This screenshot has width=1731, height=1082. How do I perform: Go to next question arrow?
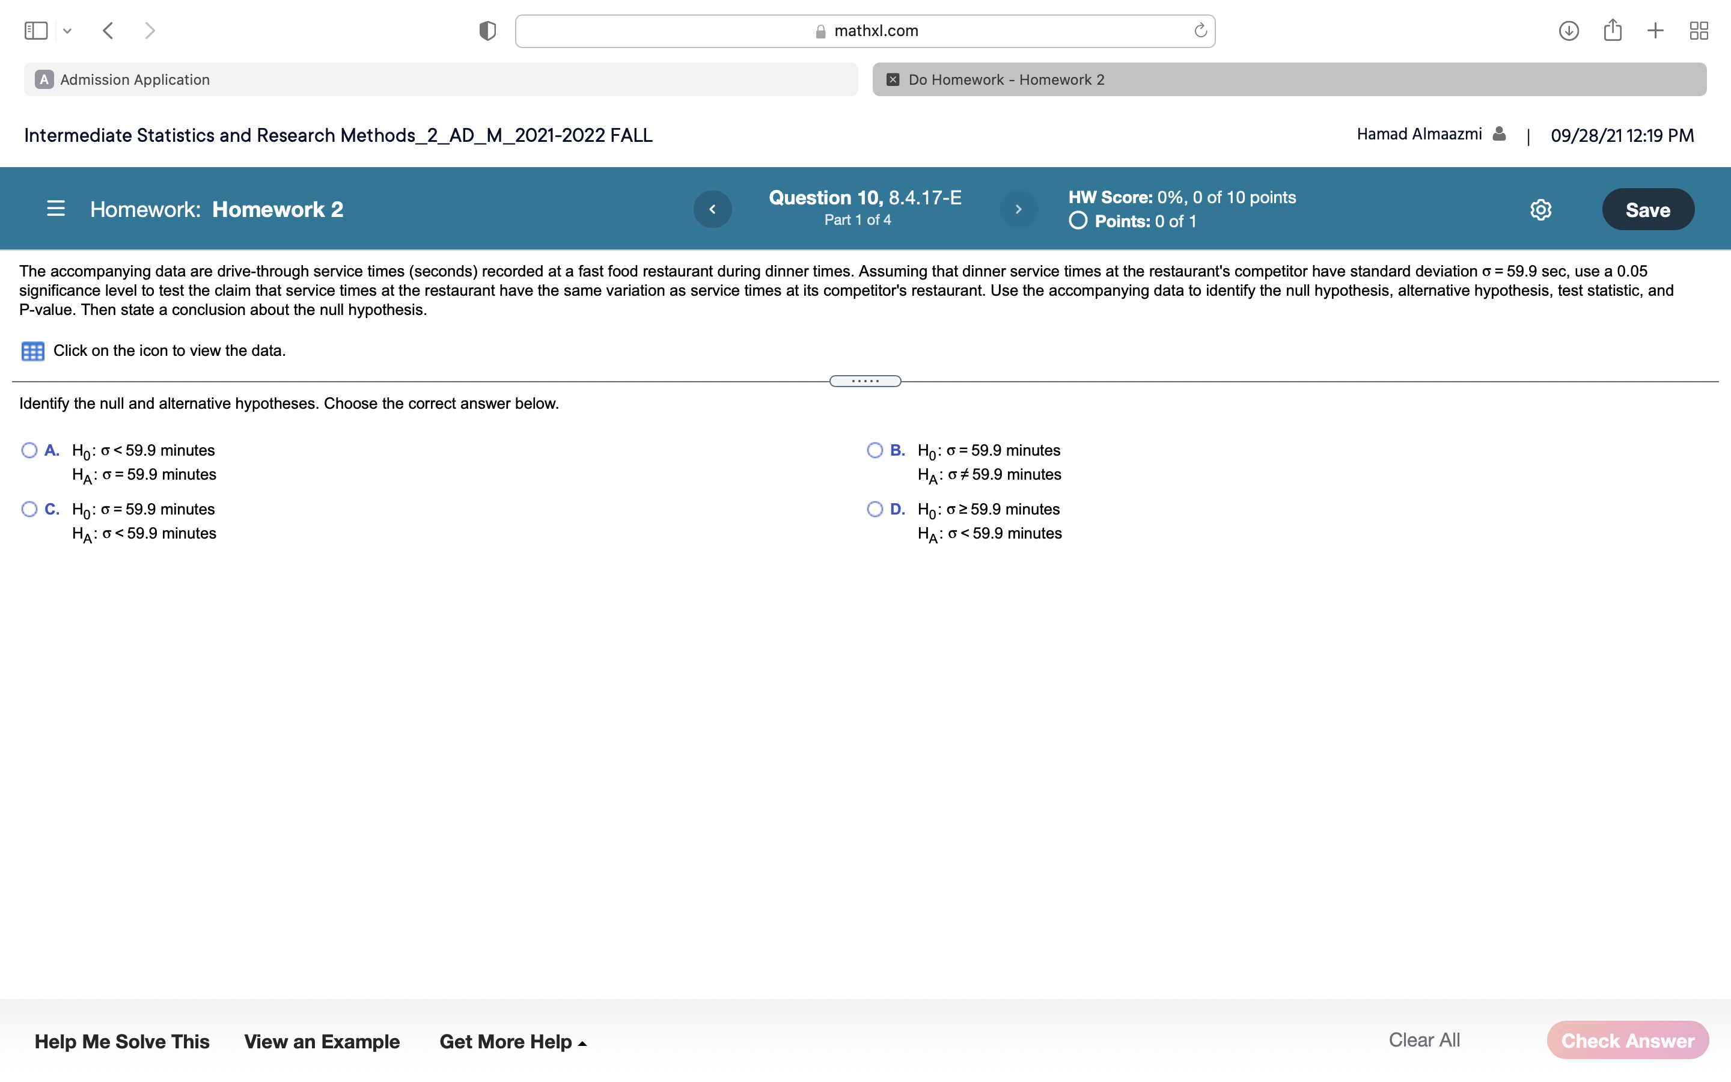tap(1018, 209)
